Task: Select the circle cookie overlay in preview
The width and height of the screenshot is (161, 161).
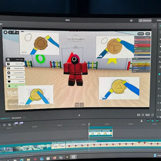Action: click(x=39, y=43)
